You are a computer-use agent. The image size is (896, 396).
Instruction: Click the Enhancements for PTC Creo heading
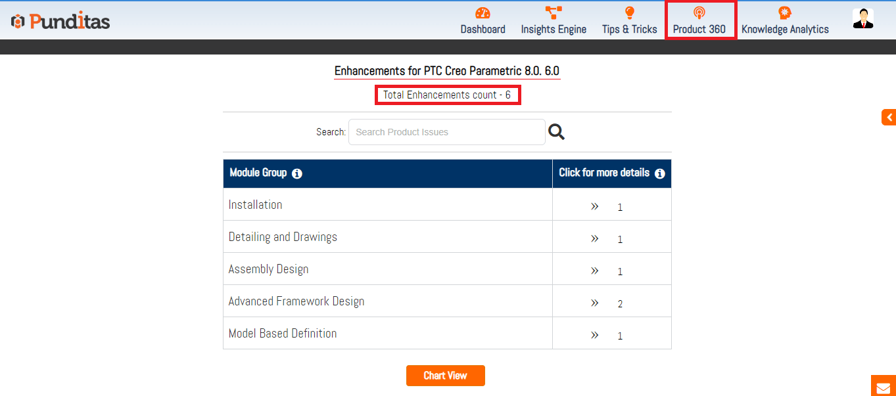point(447,71)
